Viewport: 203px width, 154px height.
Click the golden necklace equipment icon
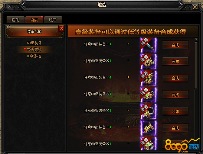(x=148, y=111)
